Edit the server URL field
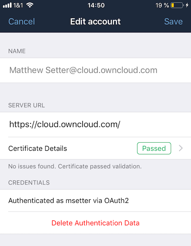Screen dimensions: 191x246 click(x=95, y=124)
